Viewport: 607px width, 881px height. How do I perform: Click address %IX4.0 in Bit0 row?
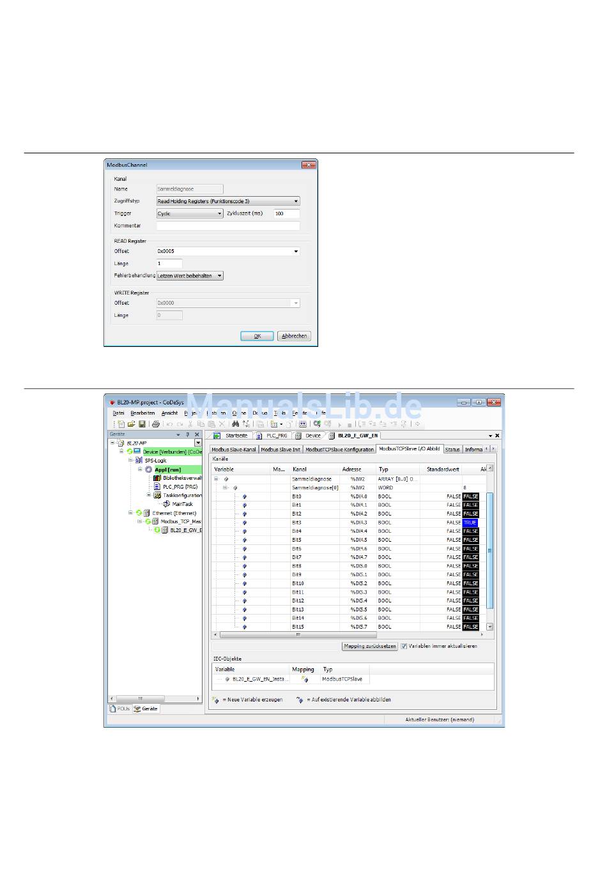[x=358, y=496]
